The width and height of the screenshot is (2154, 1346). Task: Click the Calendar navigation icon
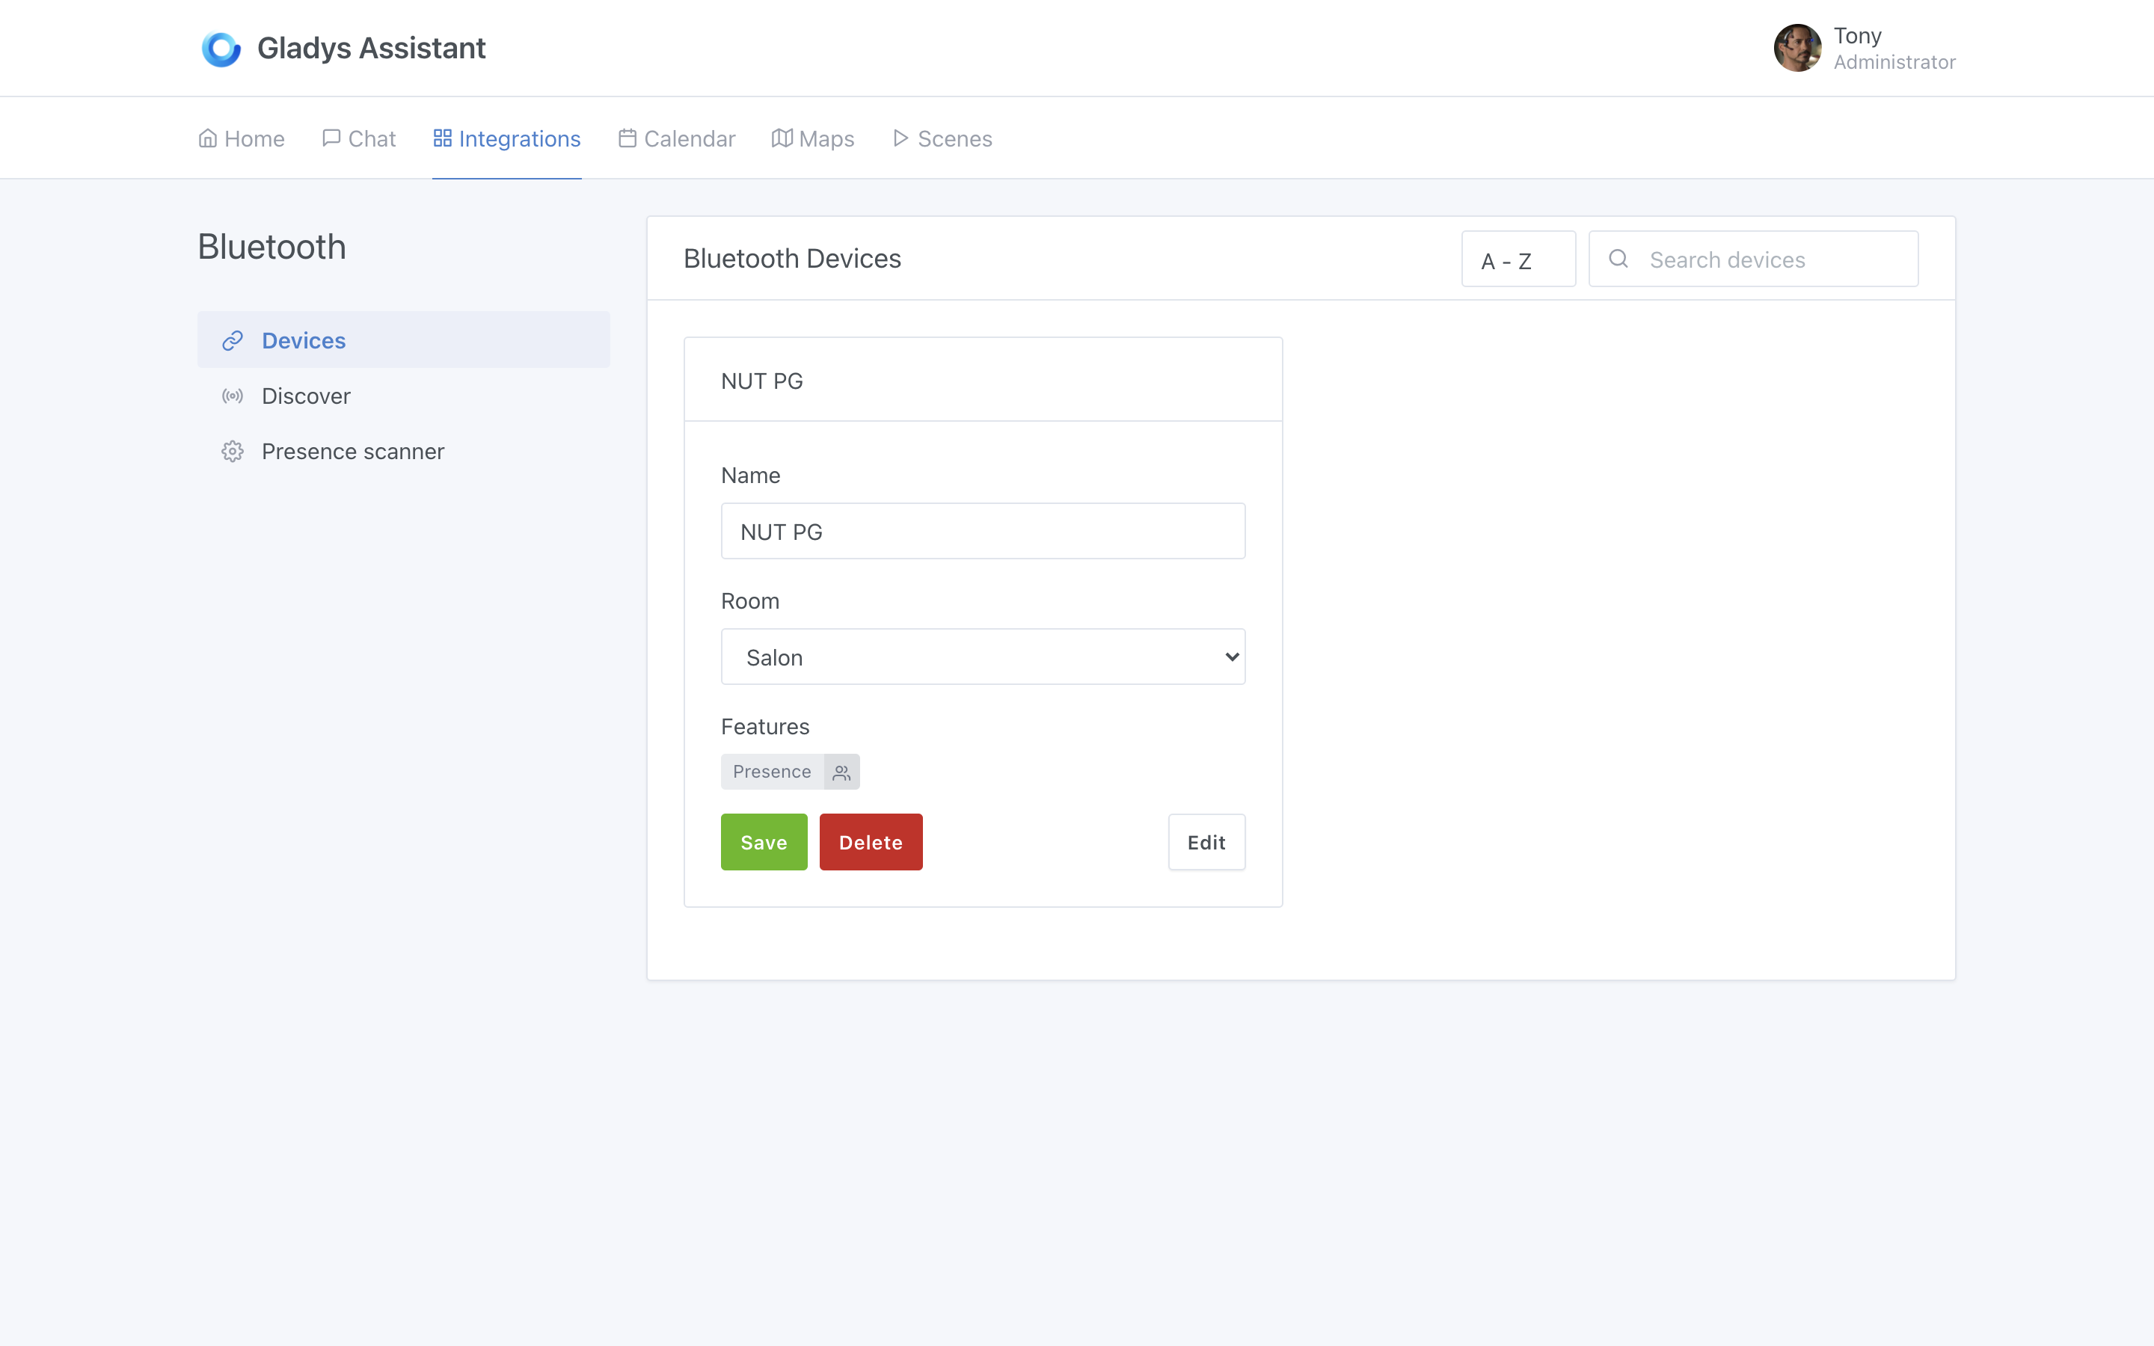click(627, 138)
